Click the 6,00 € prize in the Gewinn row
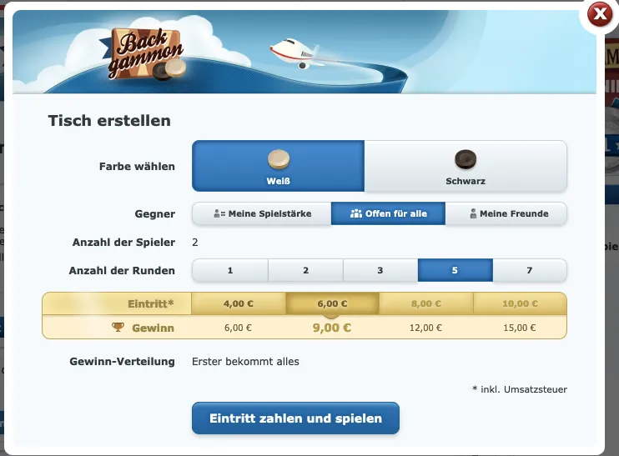 click(x=238, y=328)
